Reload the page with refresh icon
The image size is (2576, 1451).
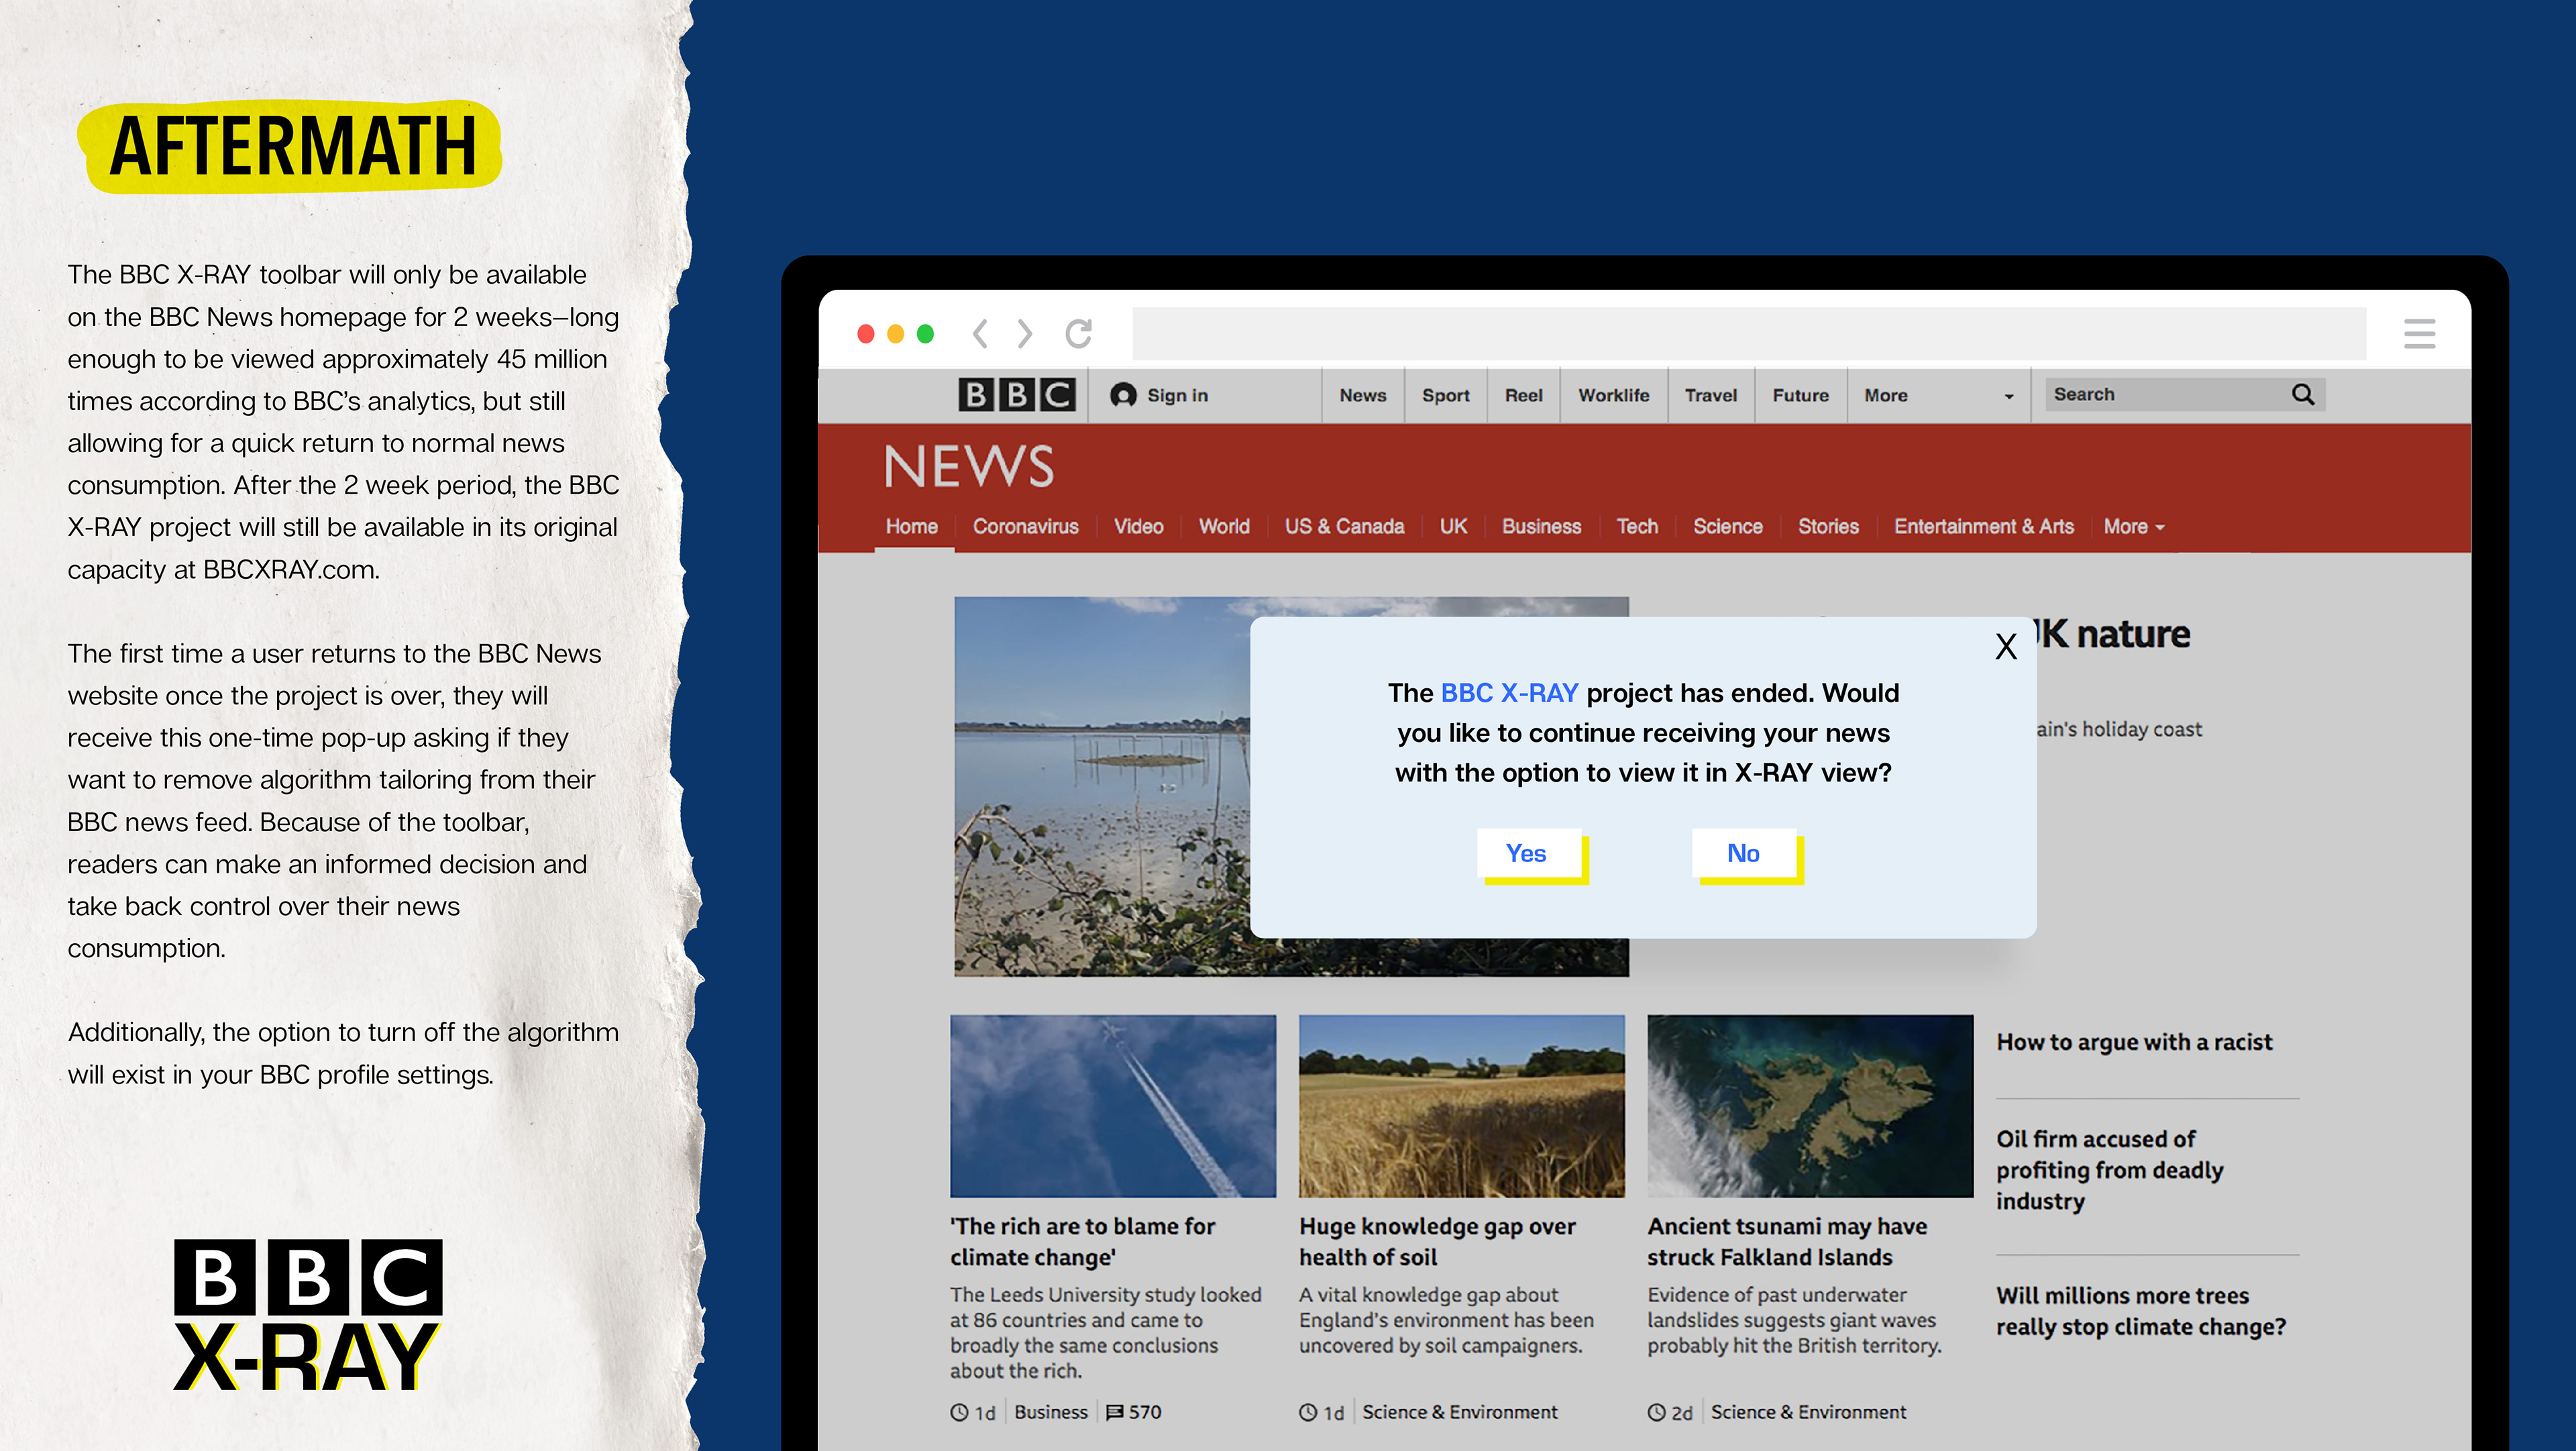click(x=1078, y=333)
